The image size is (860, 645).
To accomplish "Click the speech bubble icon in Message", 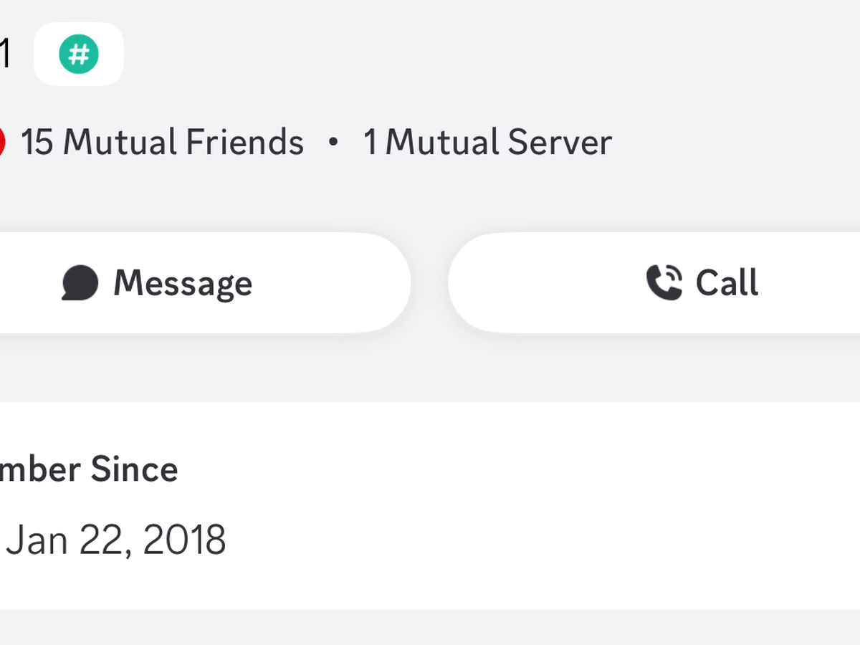I will coord(80,282).
